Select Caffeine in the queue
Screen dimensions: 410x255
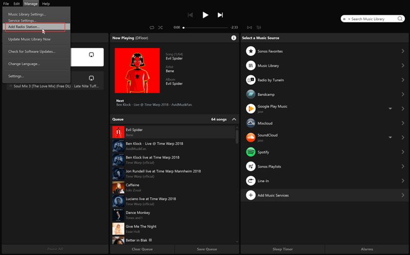click(173, 187)
